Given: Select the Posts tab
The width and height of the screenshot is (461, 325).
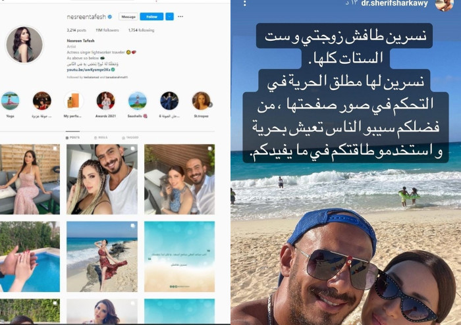Looking at the screenshot, I should pyautogui.click(x=72, y=137).
